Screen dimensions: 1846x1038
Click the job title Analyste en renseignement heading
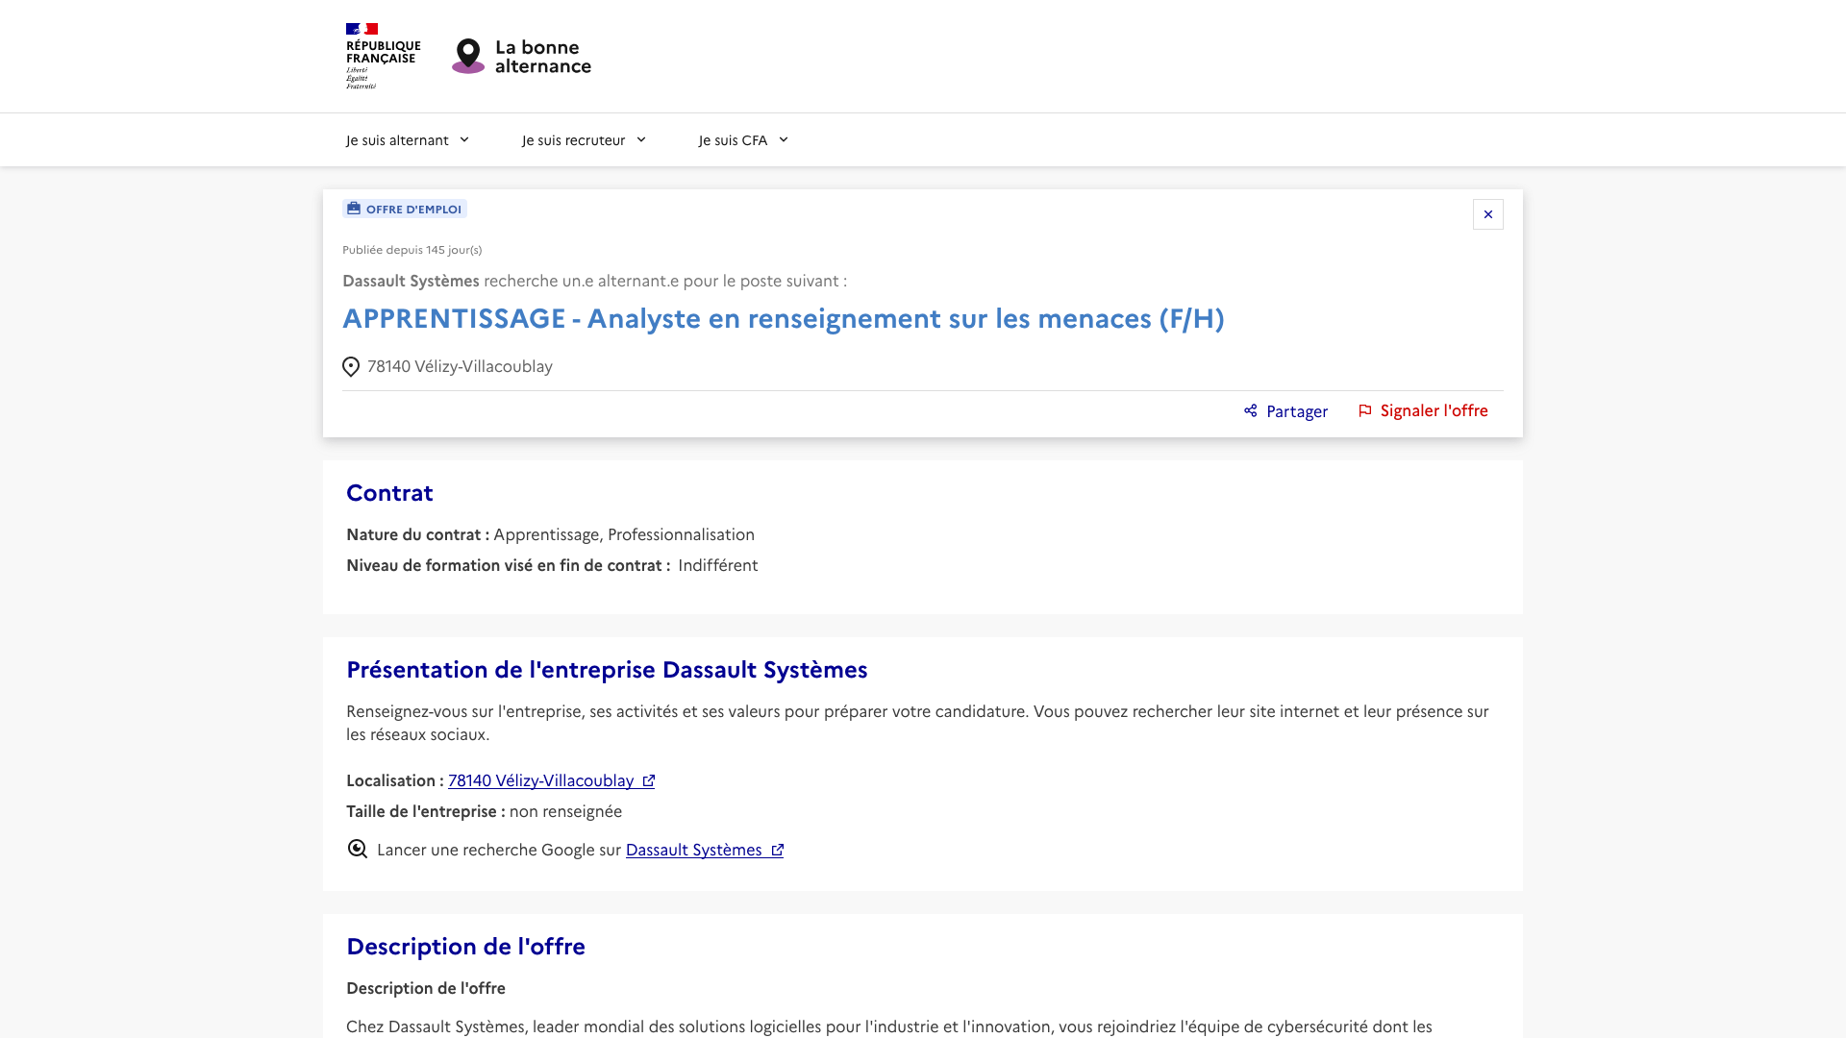coord(783,318)
